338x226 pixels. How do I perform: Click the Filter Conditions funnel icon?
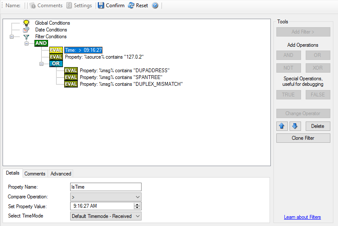coord(26,37)
